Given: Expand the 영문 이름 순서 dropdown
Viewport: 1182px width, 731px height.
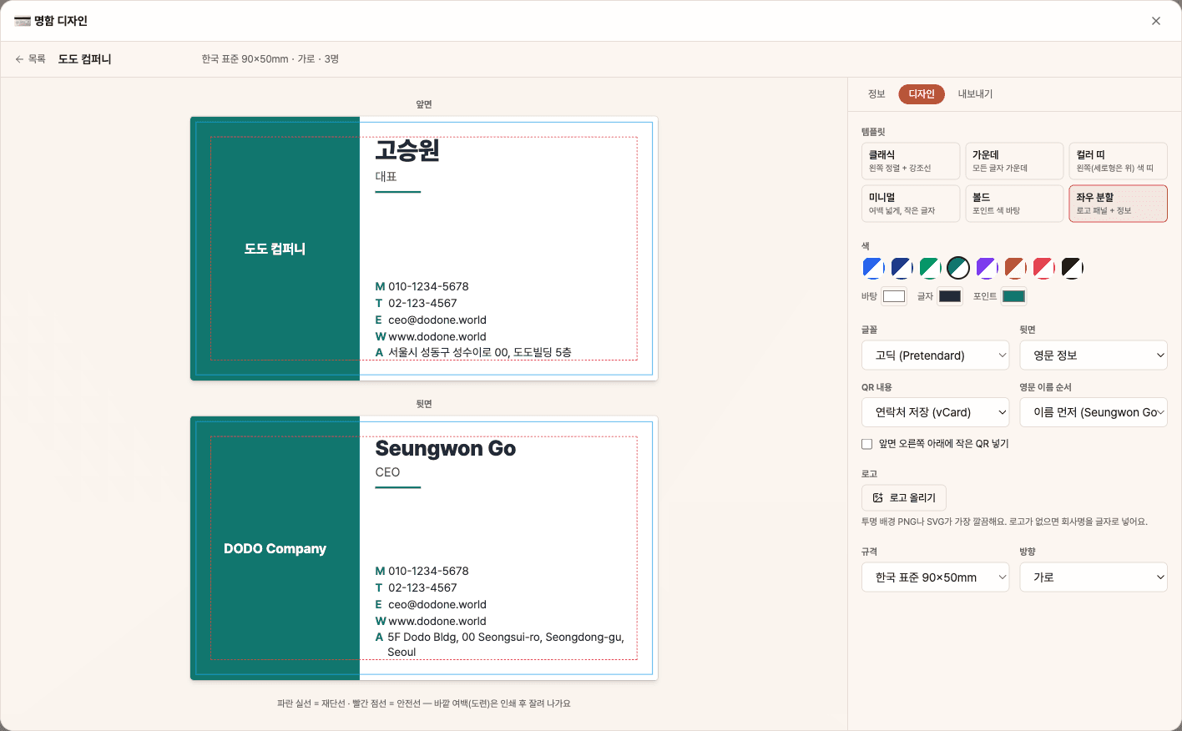Looking at the screenshot, I should coord(1094,412).
